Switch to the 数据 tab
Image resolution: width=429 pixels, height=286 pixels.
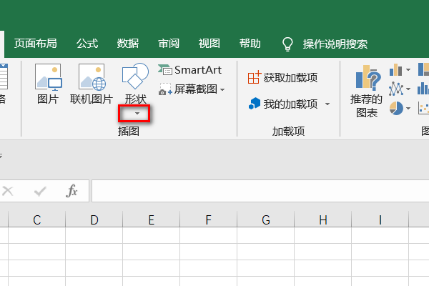[128, 44]
